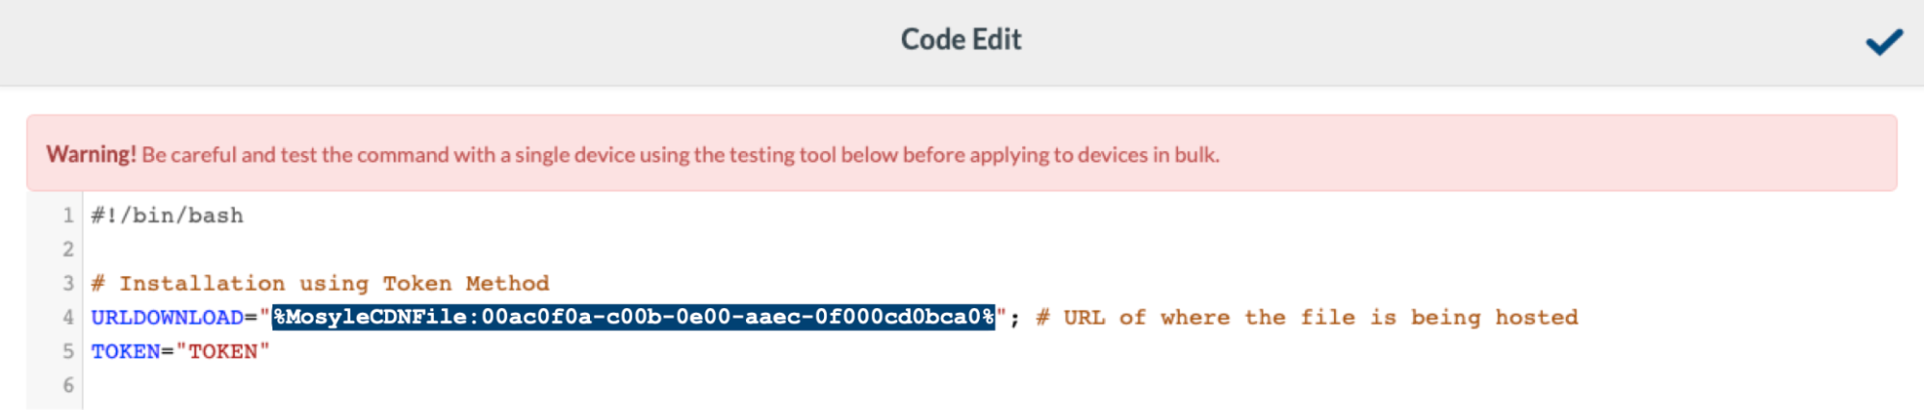Select line number 2 in gutter
1924x410 pixels.
coord(68,249)
